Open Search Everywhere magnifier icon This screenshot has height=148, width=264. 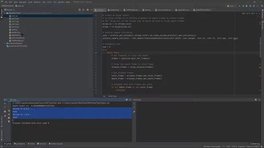click(262, 6)
